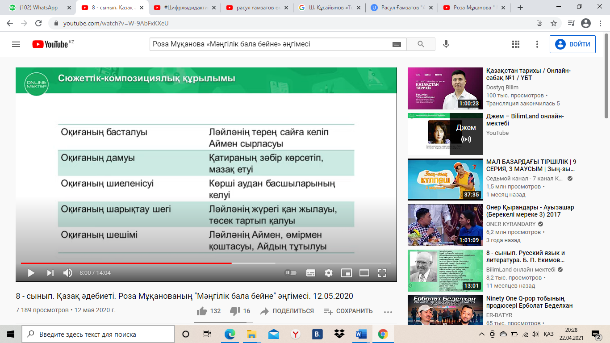Open the notification center
The height and width of the screenshot is (343, 610).
[596, 334]
